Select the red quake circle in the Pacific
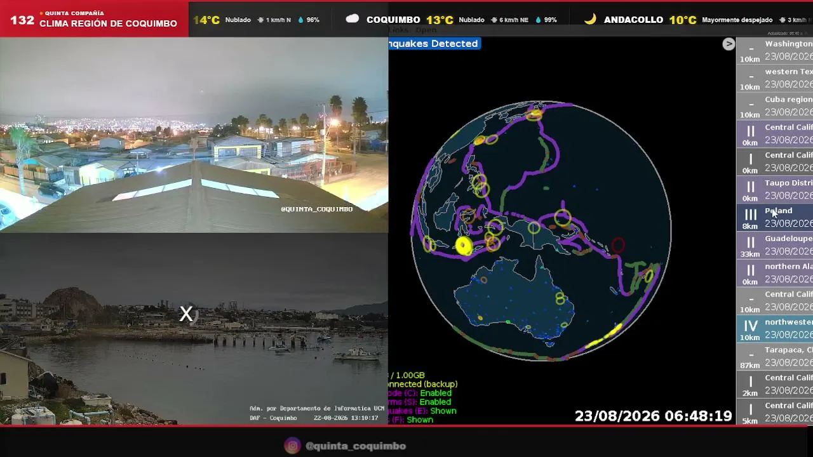Screen dimensions: 813x457 pyautogui.click(x=617, y=245)
